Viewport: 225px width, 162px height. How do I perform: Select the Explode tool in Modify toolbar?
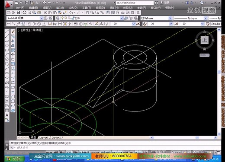pos(13,111)
